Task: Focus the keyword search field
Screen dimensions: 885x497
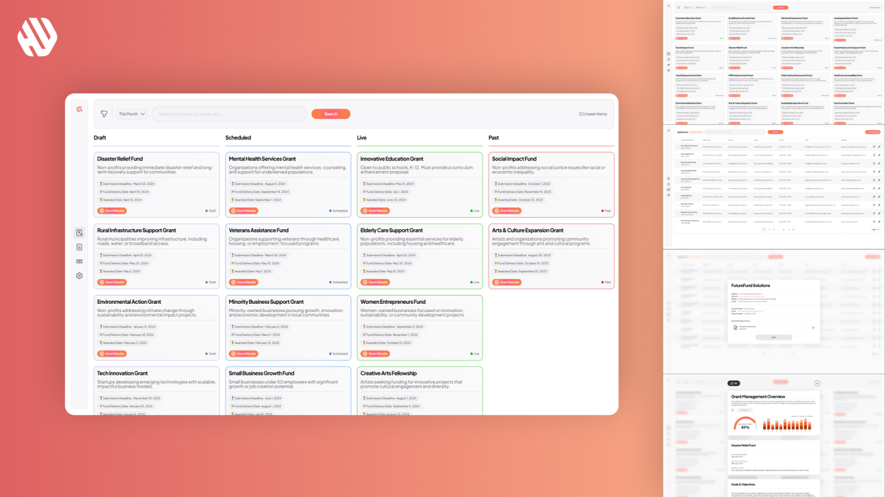Action: [x=229, y=114]
